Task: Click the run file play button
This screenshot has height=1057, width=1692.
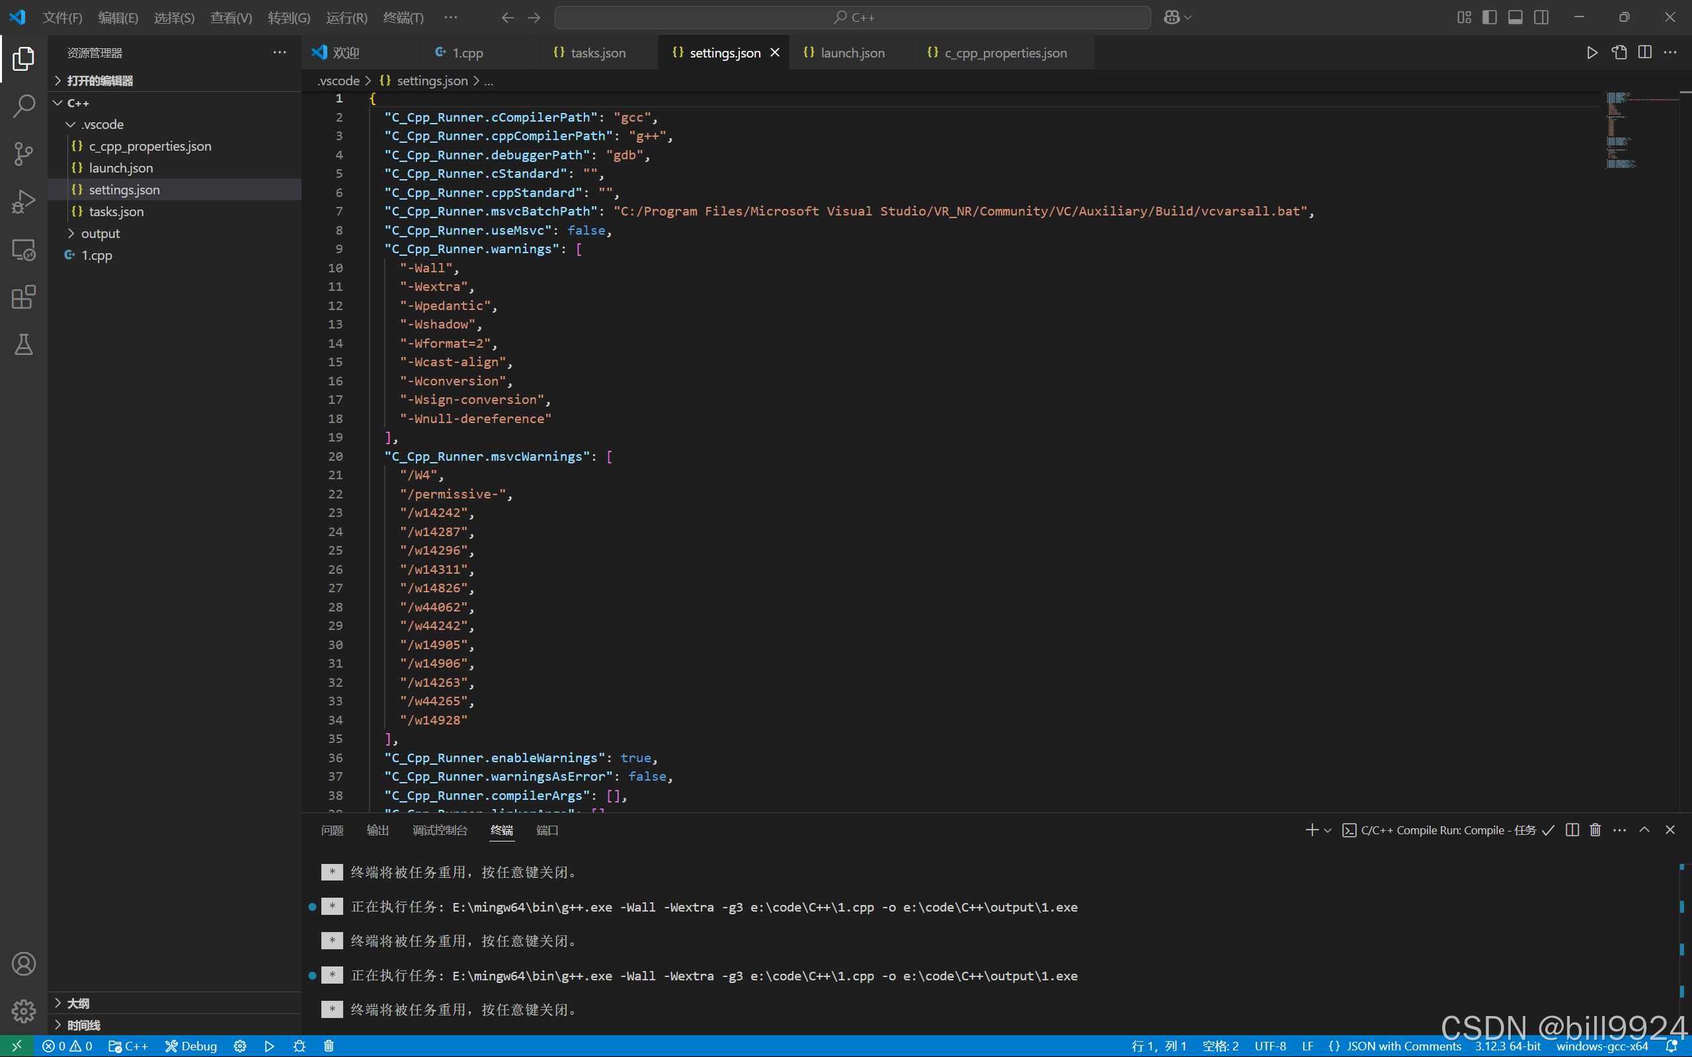Action: pos(1591,53)
